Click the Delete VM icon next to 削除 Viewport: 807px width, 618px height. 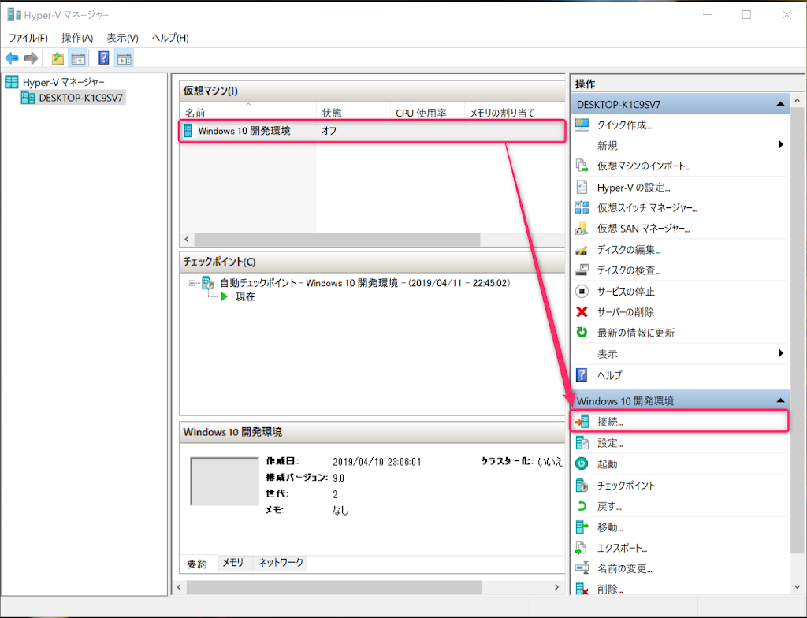[582, 589]
